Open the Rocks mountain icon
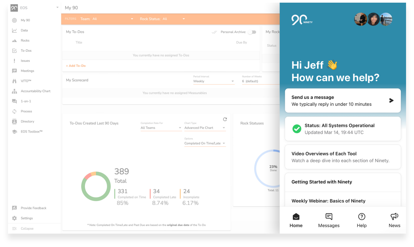 (x=14, y=41)
